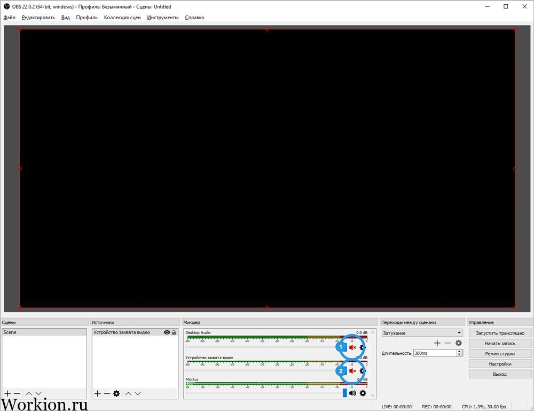Open transition properties gear icon

click(x=459, y=343)
